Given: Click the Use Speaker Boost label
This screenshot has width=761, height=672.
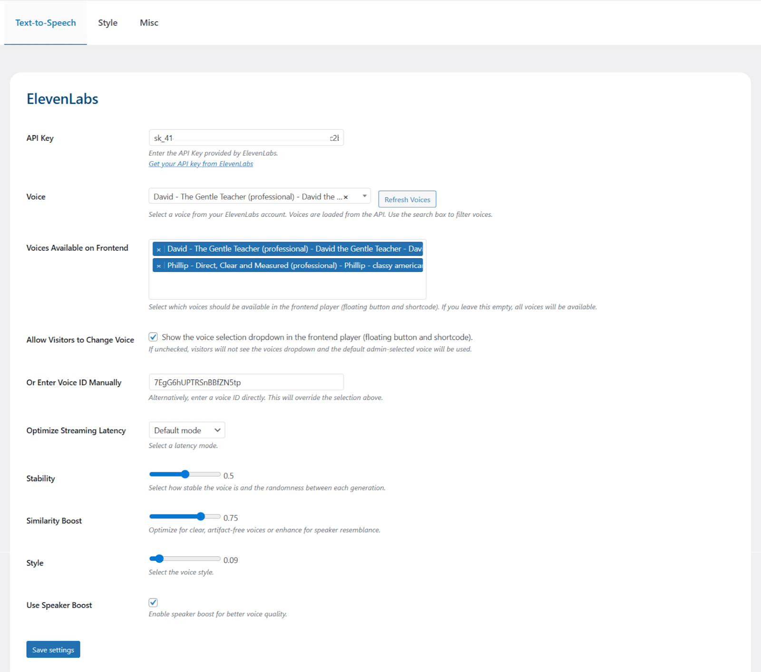Looking at the screenshot, I should 59,605.
